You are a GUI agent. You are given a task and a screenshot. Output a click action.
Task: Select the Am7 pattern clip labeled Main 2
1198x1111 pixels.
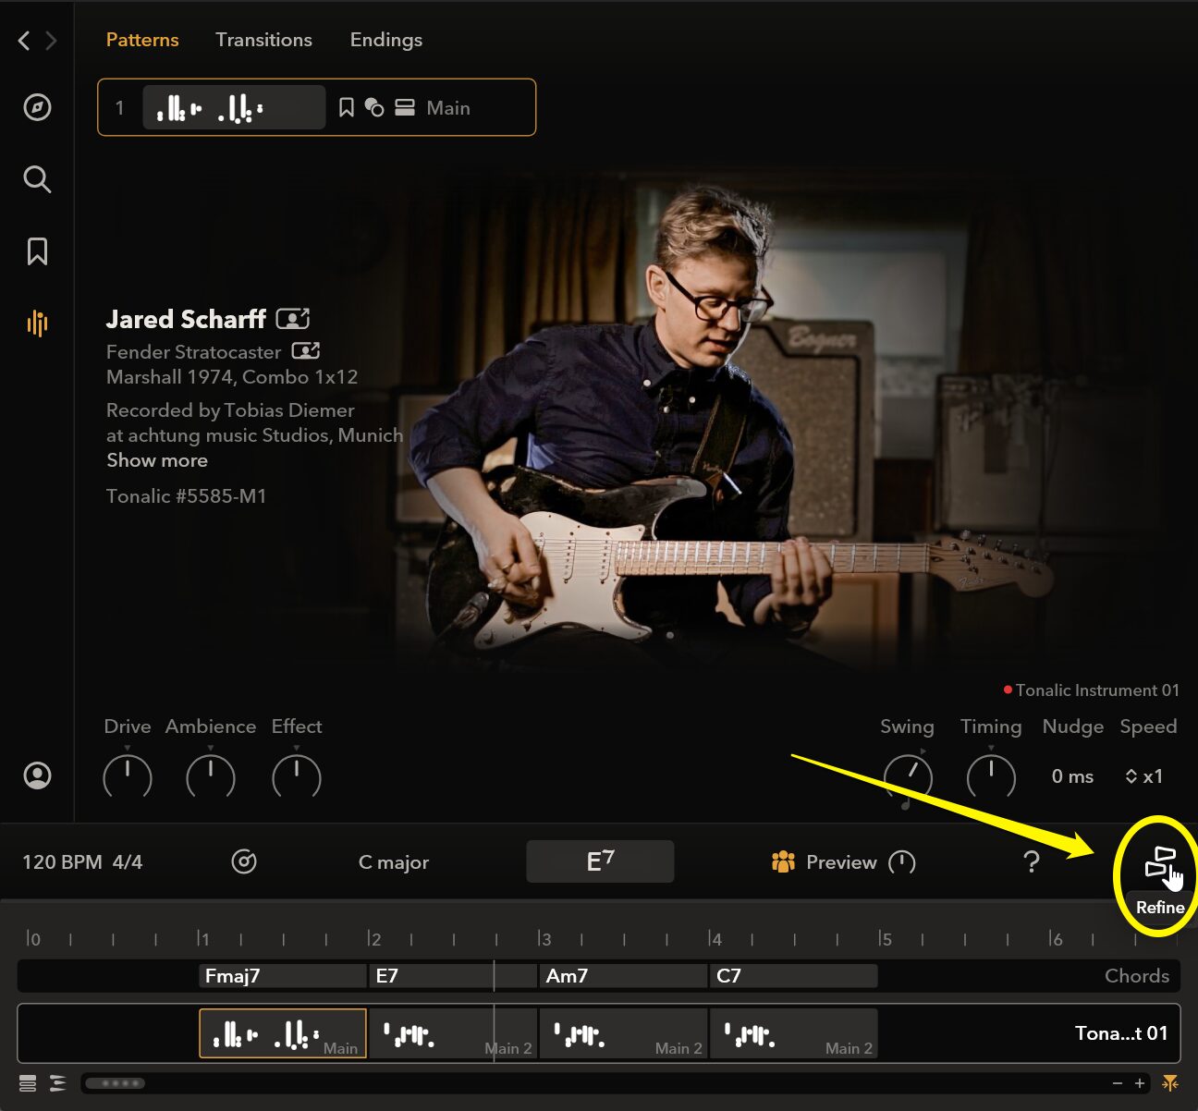click(x=623, y=1033)
